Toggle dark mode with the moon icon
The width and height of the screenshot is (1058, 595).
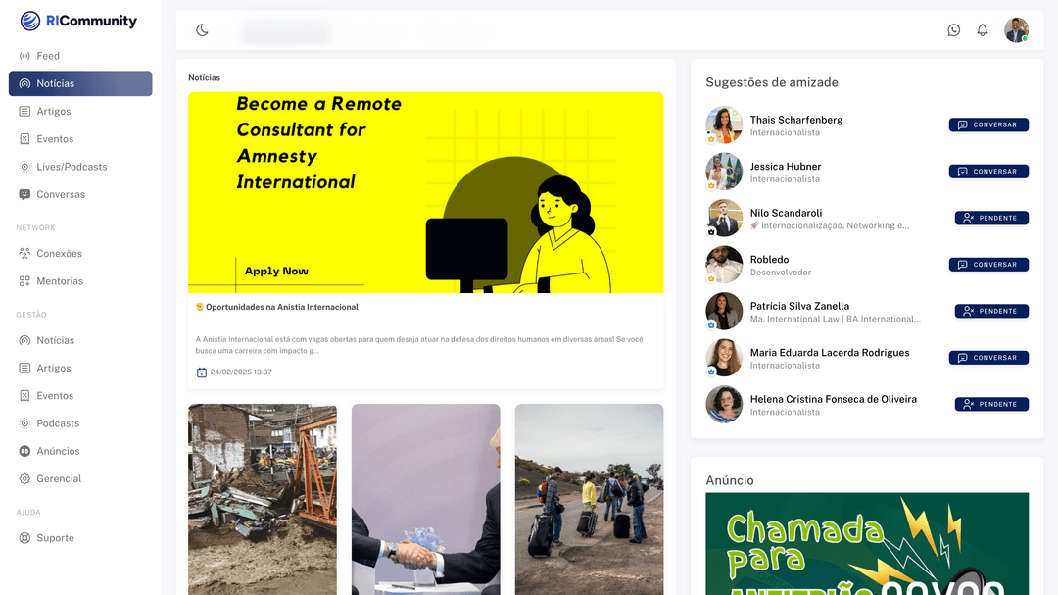click(203, 29)
